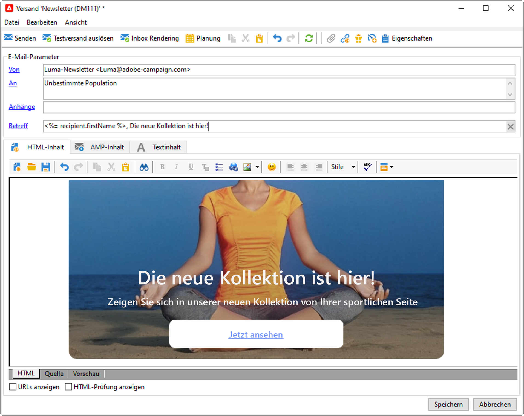Image resolution: width=524 pixels, height=416 pixels.
Task: Click the Speichern button
Action: [x=448, y=404]
